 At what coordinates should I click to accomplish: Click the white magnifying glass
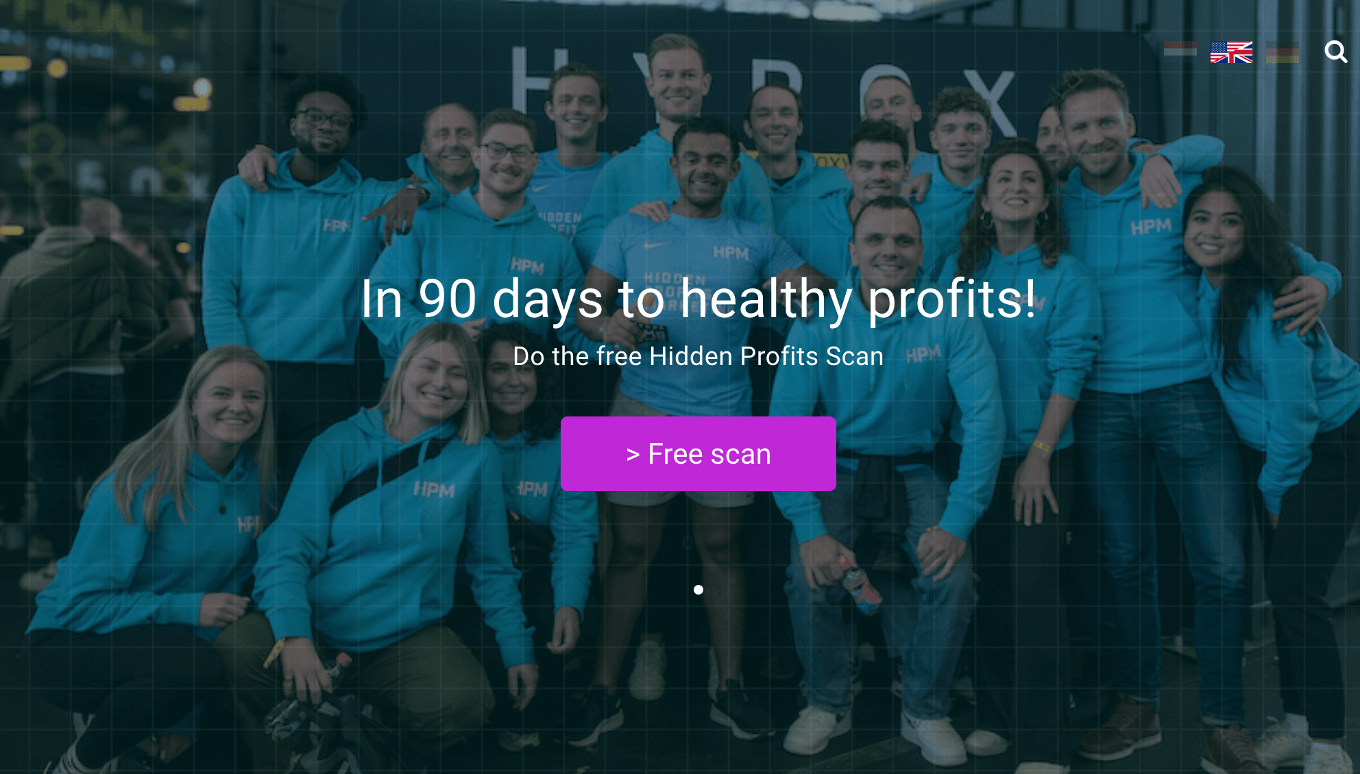[1335, 51]
